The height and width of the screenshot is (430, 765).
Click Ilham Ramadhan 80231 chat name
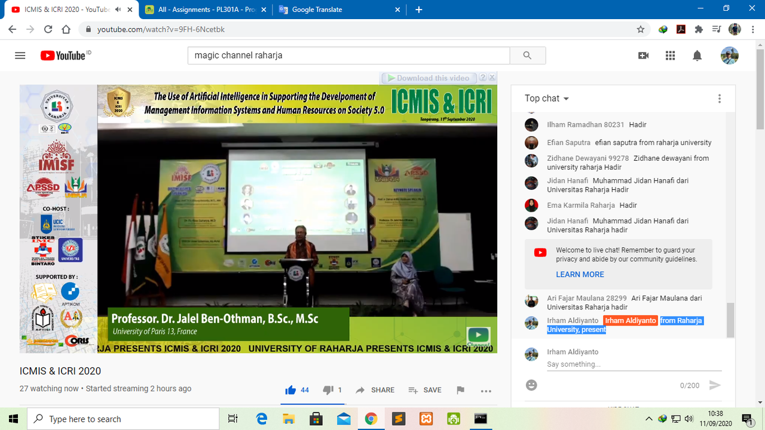(585, 125)
